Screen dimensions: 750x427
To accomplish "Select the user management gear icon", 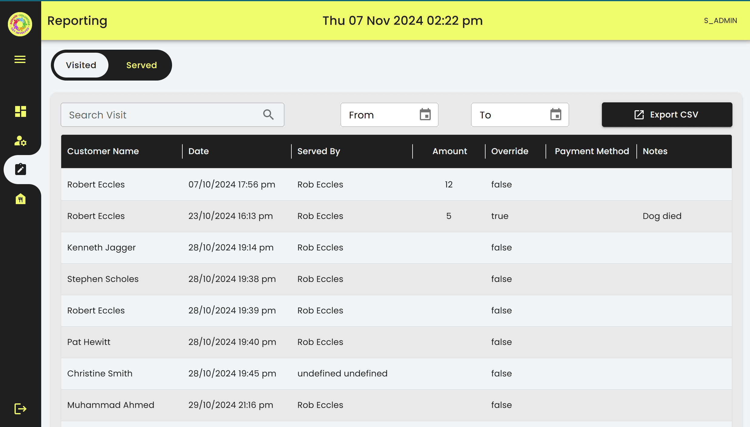I will pyautogui.click(x=20, y=141).
